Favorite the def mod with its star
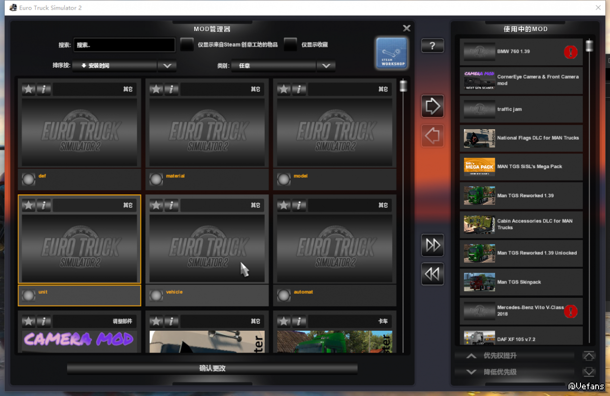610x396 pixels. point(29,89)
